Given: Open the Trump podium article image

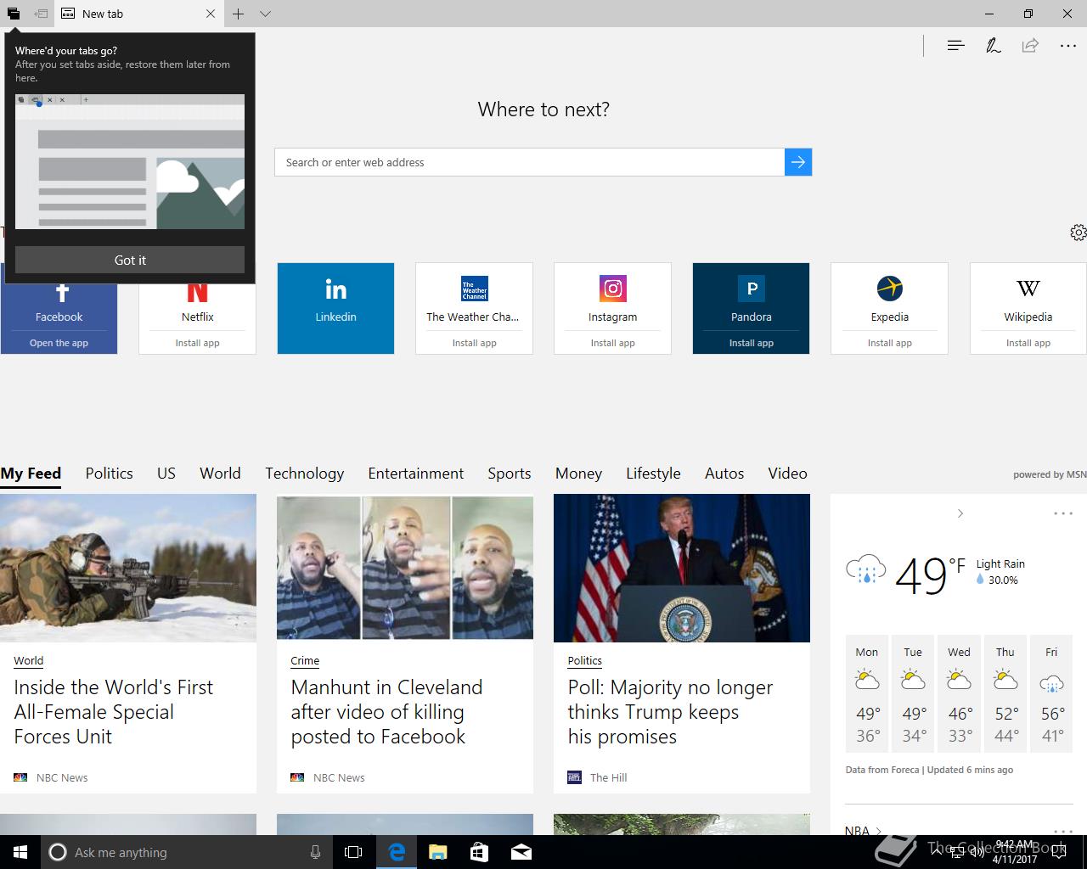Looking at the screenshot, I should pos(682,568).
